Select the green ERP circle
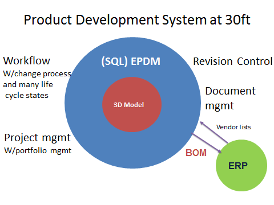The height and width of the screenshot is (205, 274). 241,165
